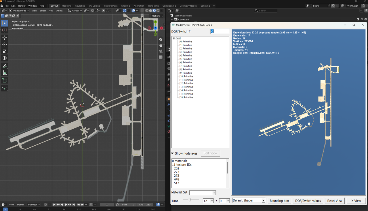Select the Annotate pencil tool
Viewport: 368px width, 211px height.
[x=5, y=66]
